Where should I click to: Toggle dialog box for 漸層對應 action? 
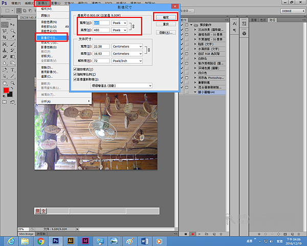(187, 83)
